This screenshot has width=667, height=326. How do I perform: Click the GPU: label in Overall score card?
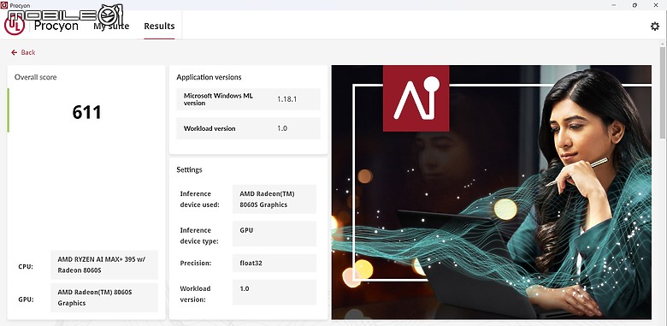[x=26, y=299]
